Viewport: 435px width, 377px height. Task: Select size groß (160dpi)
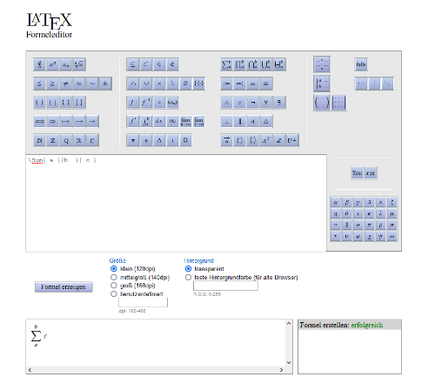tap(114, 286)
